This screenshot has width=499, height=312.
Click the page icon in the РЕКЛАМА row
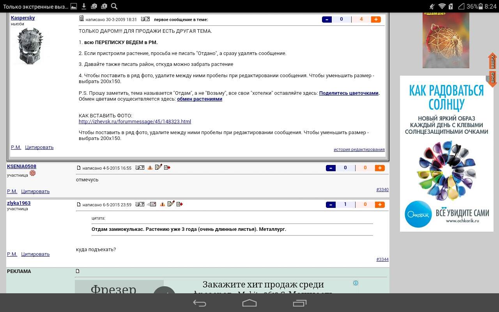click(x=78, y=271)
